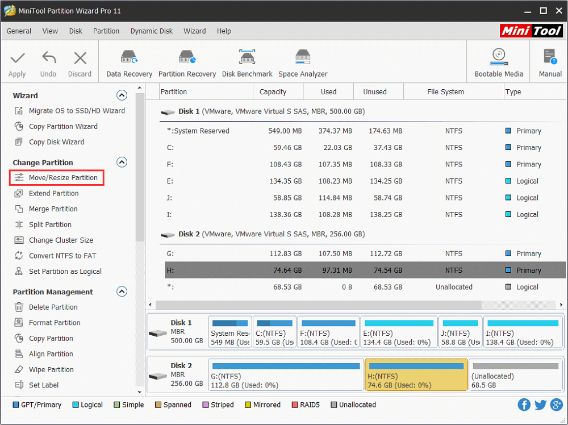This screenshot has width=568, height=425.
Task: Sort by the Capacity column header
Action: [x=278, y=91]
